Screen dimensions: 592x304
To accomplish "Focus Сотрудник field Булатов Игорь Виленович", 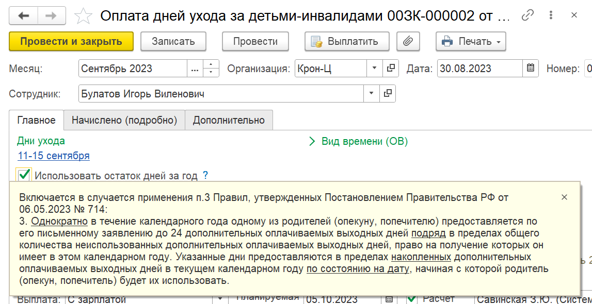I will (221, 93).
